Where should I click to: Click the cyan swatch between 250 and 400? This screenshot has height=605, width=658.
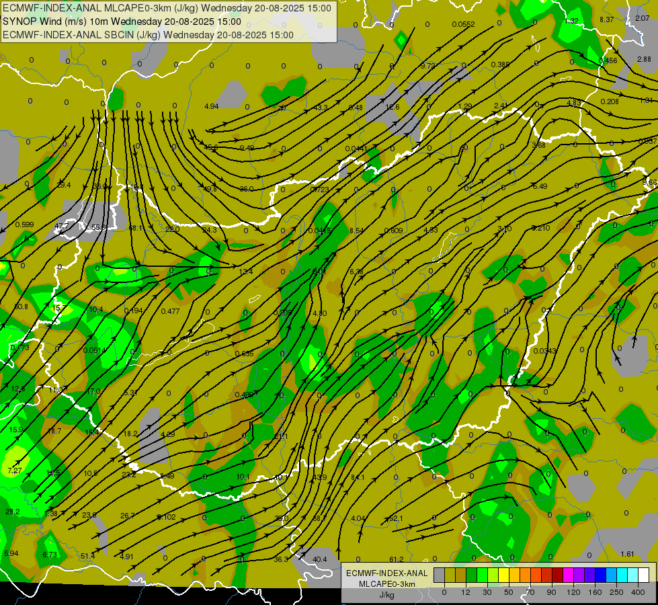(x=622, y=575)
